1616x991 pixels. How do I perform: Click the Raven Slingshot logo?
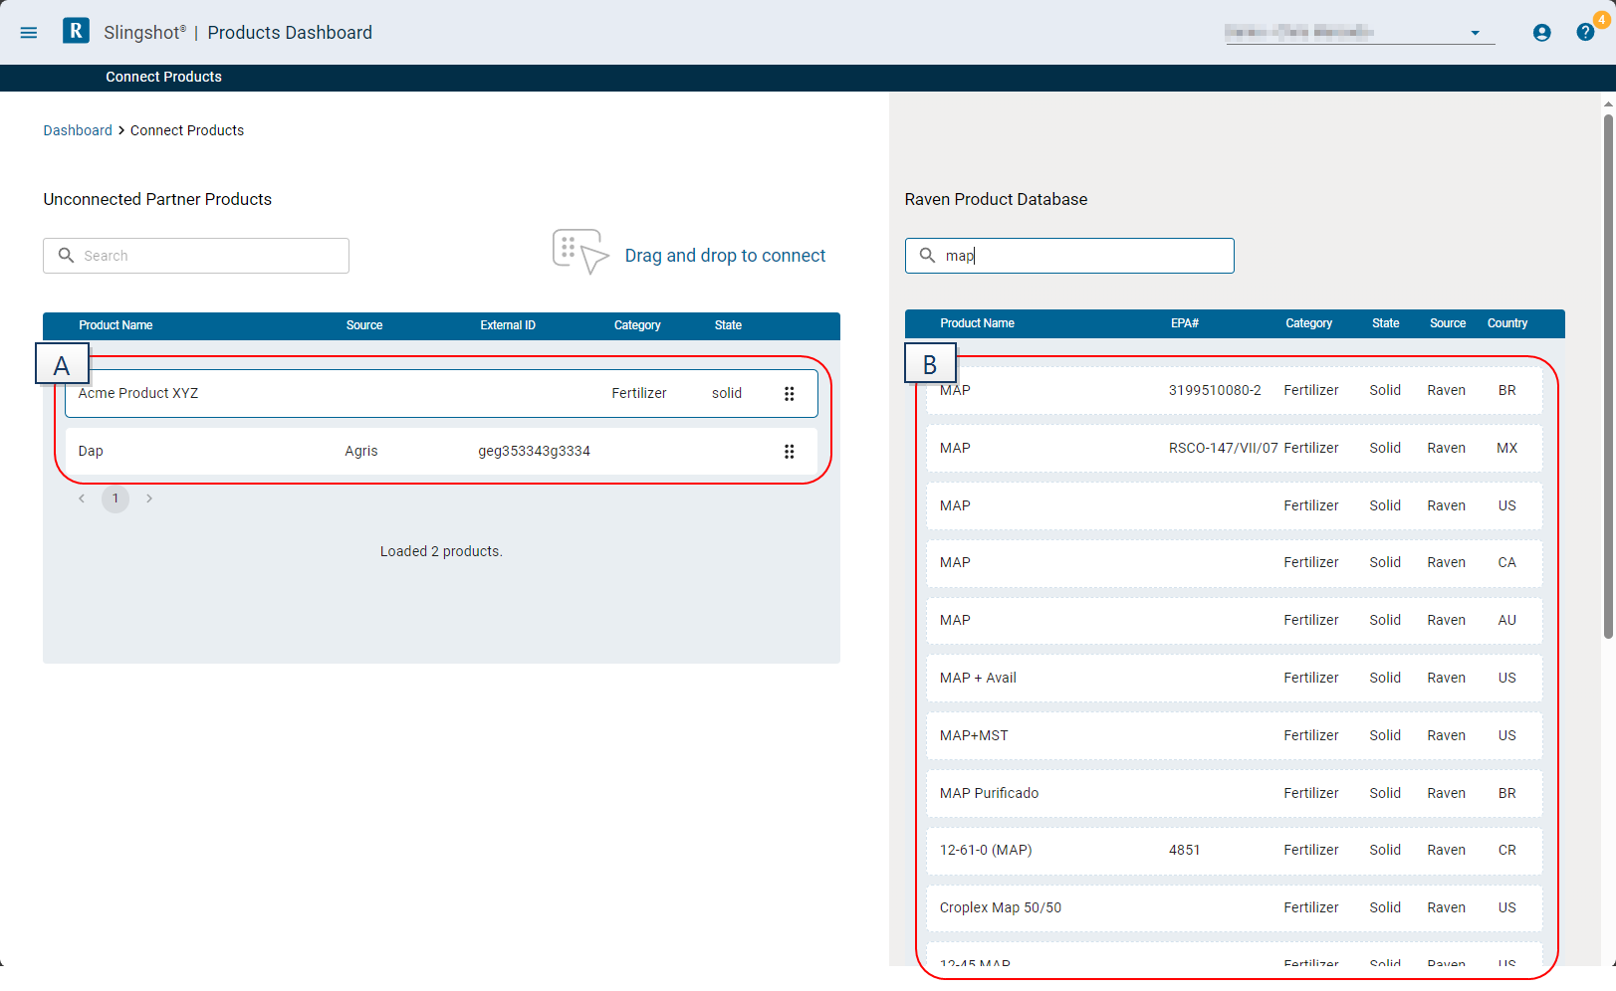(x=76, y=32)
